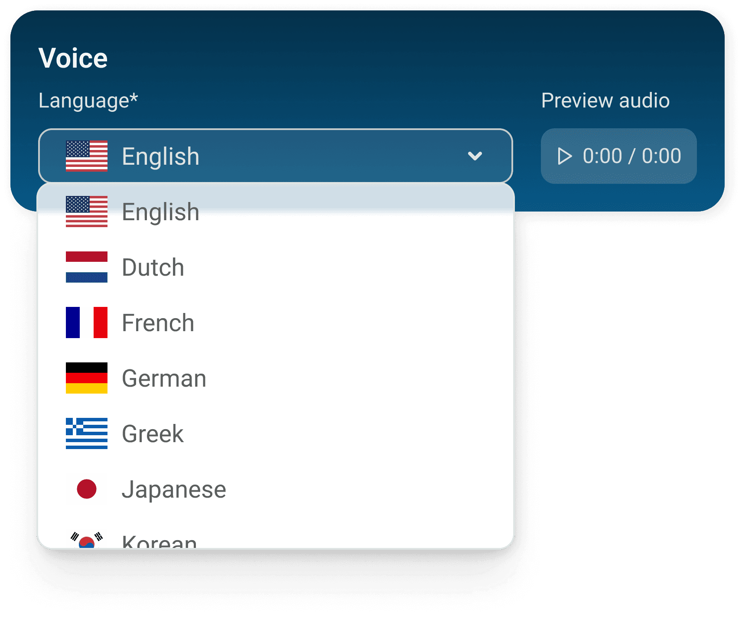Viewport: 742px width, 619px height.
Task: Choose Dutch in the dropdown list
Action: pos(276,267)
